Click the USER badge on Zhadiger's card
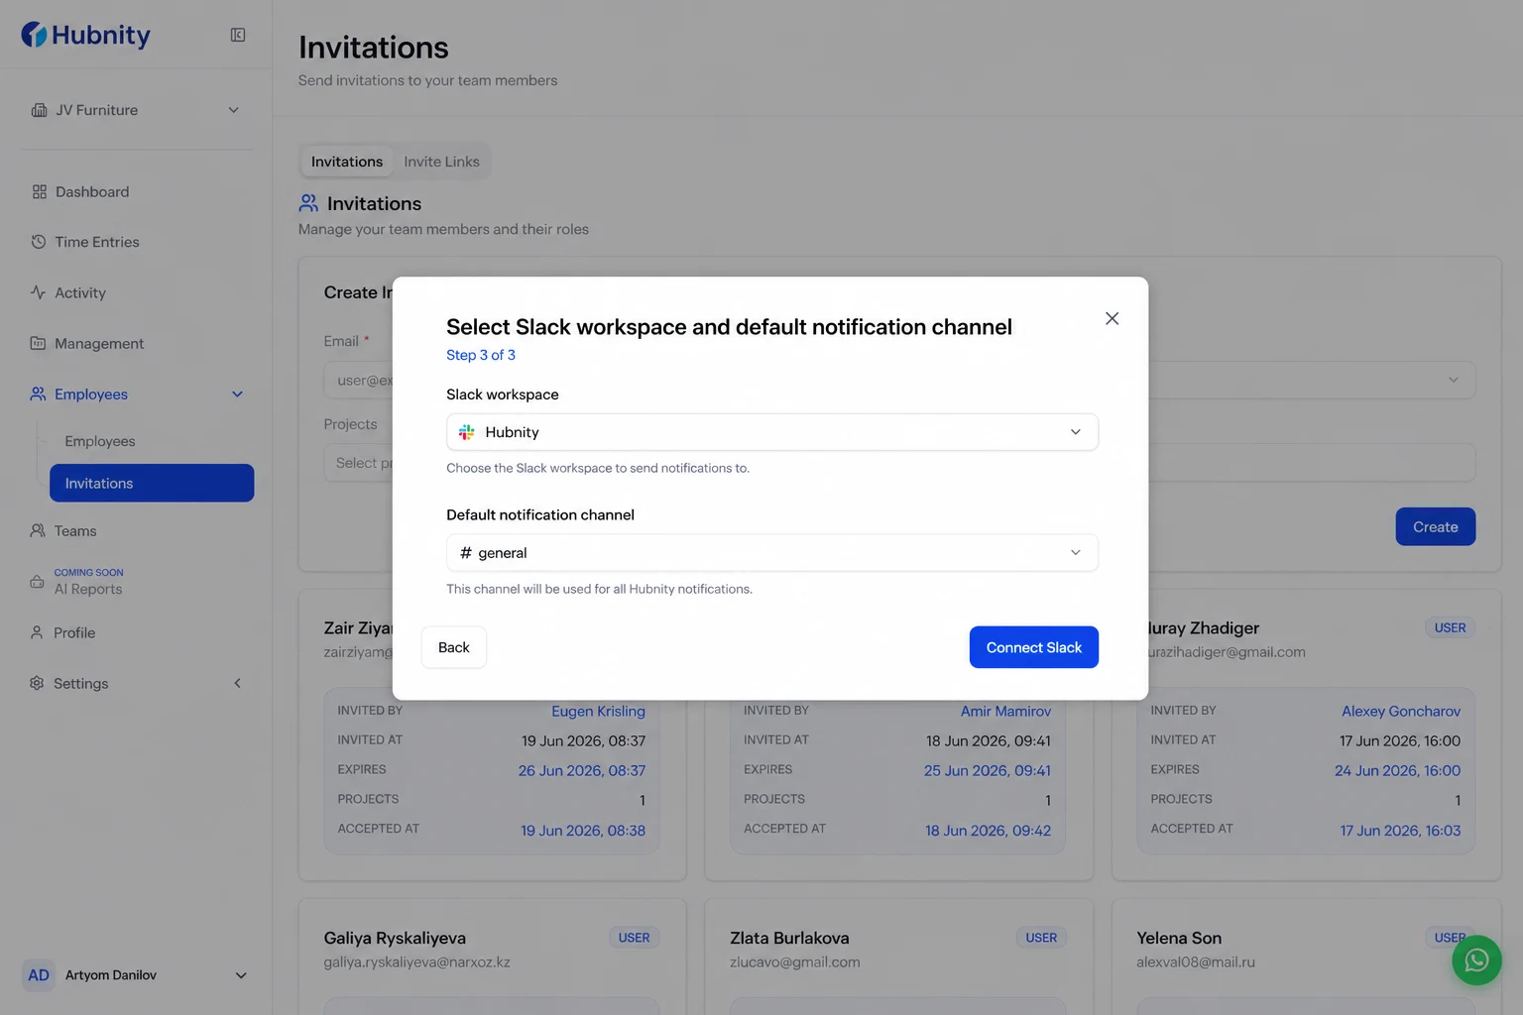This screenshot has width=1523, height=1015. pyautogui.click(x=1450, y=627)
